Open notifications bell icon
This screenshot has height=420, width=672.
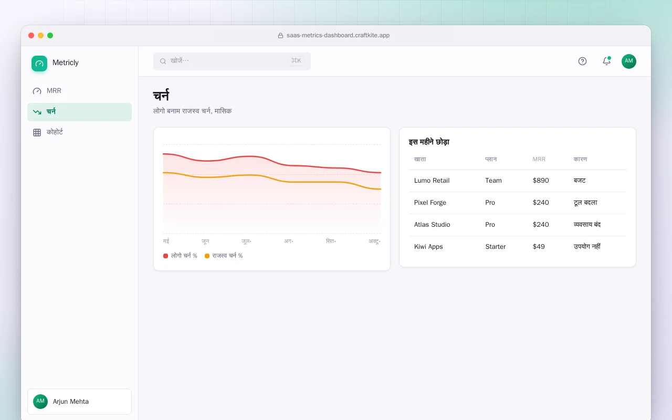pos(606,61)
